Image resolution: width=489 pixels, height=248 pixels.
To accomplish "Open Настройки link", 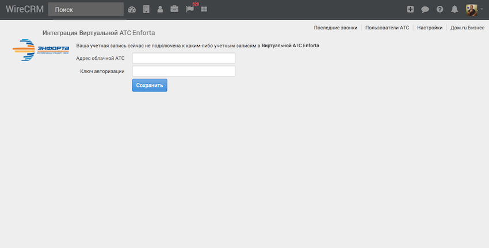I will point(430,28).
